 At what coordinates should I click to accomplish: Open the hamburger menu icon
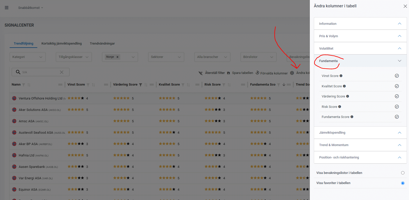(x=7, y=8)
